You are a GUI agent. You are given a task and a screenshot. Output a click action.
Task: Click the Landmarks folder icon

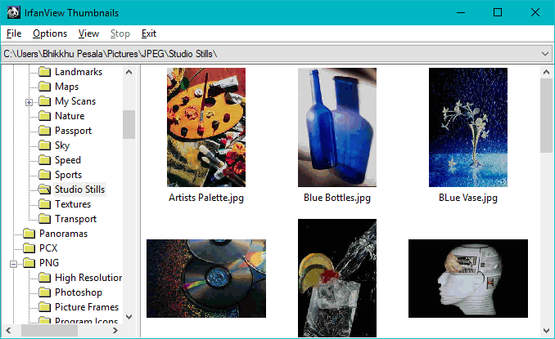[44, 72]
